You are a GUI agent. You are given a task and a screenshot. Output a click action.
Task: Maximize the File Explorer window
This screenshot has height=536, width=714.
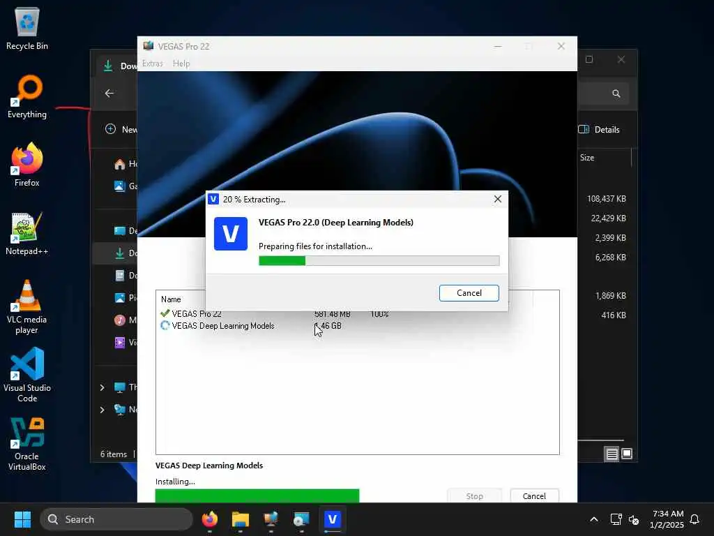pos(589,59)
